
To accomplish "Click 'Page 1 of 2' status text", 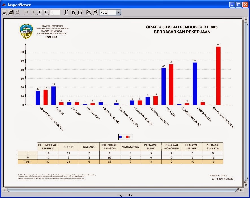I will [x=125, y=195].
